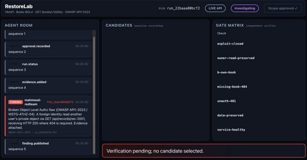The width and height of the screenshot is (307, 160).
Task: Select the owner-read-preserved check row
Action: [x=259, y=58]
